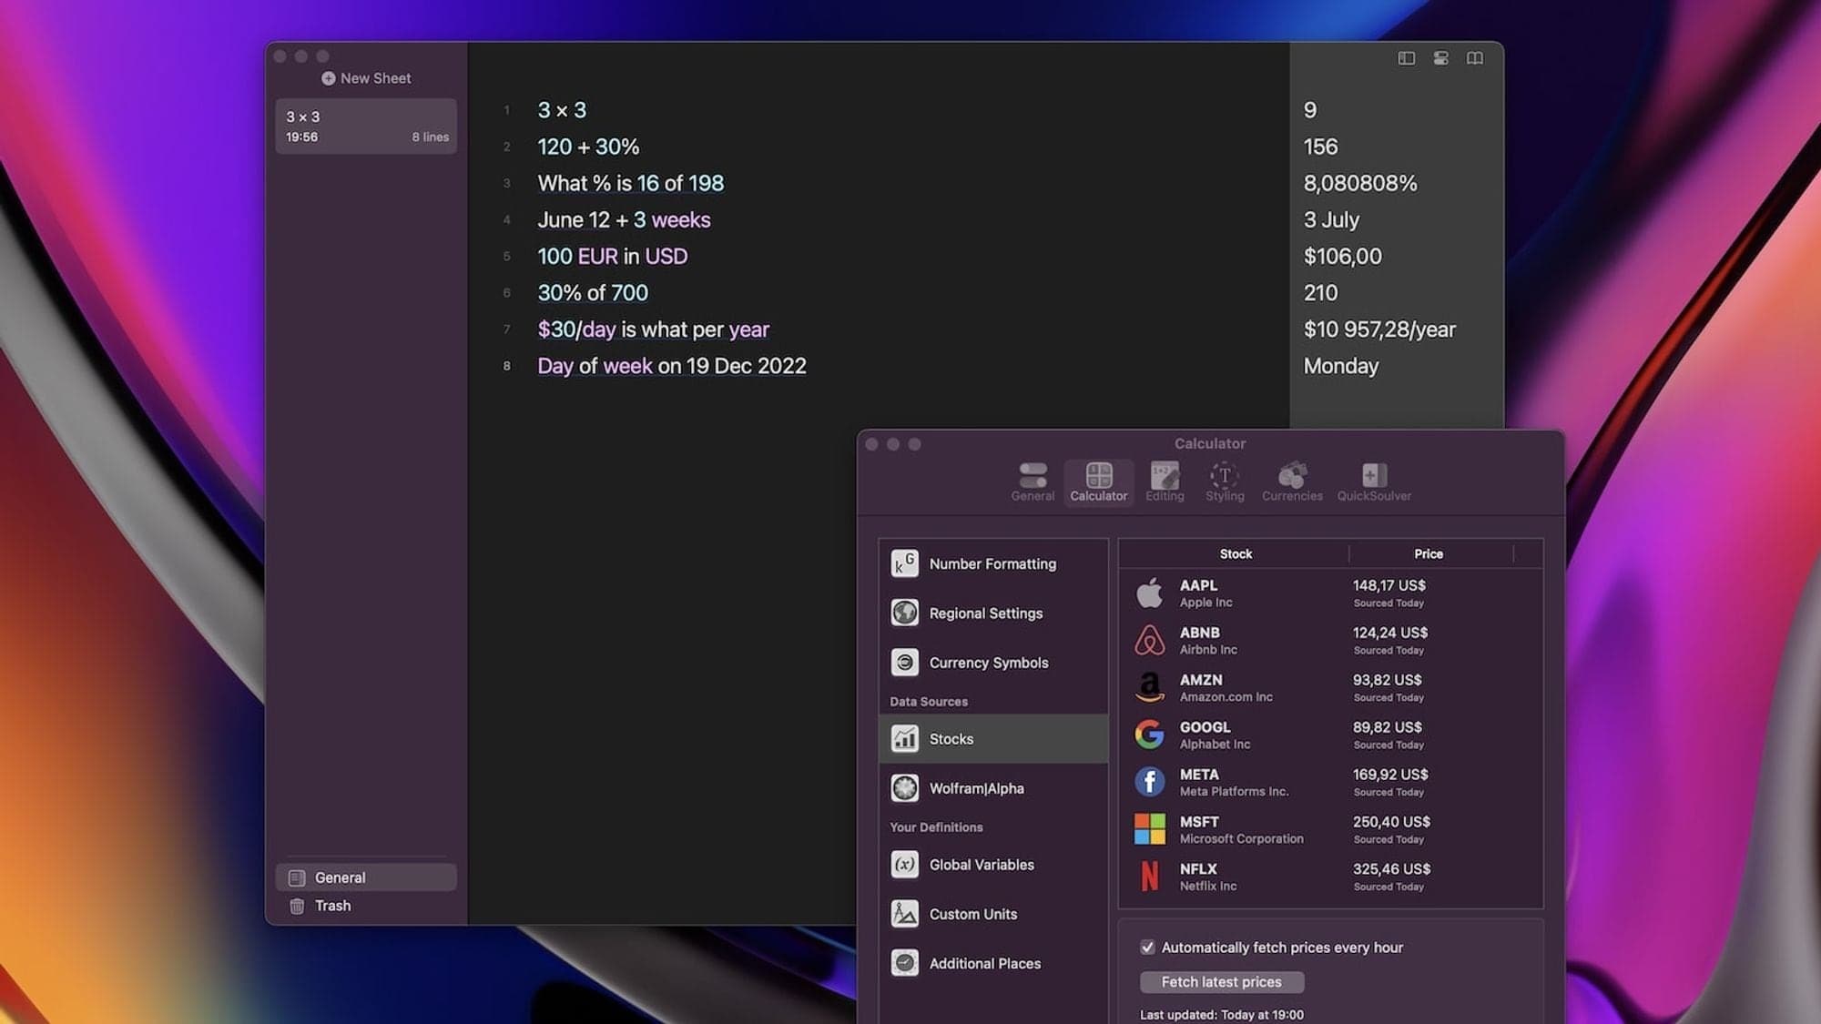Switch to the Currencies preferences tab
Viewport: 1821px width, 1024px height.
tap(1292, 482)
